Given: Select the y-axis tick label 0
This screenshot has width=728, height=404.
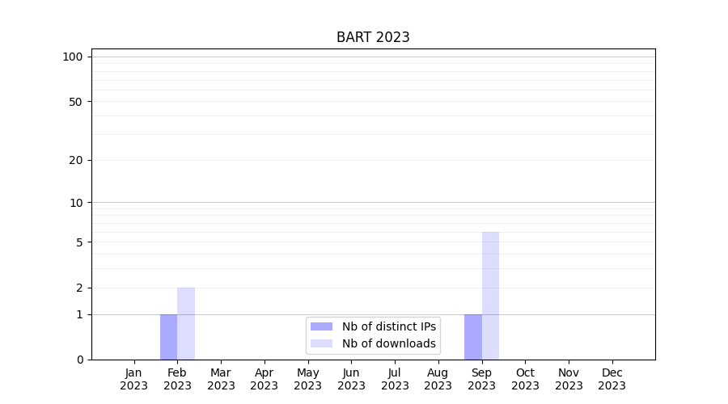Looking at the screenshot, I should click(79, 360).
